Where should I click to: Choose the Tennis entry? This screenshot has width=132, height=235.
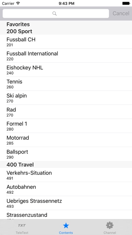pos(66,84)
